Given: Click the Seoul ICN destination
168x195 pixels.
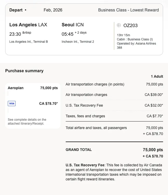Looking at the screenshot, I should tap(73, 25).
